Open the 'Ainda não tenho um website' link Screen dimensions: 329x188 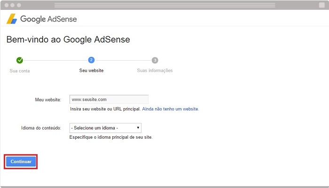pos(171,109)
